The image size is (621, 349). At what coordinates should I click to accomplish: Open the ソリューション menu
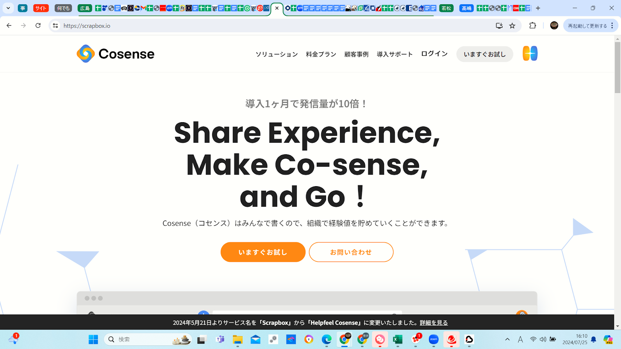[276, 54]
